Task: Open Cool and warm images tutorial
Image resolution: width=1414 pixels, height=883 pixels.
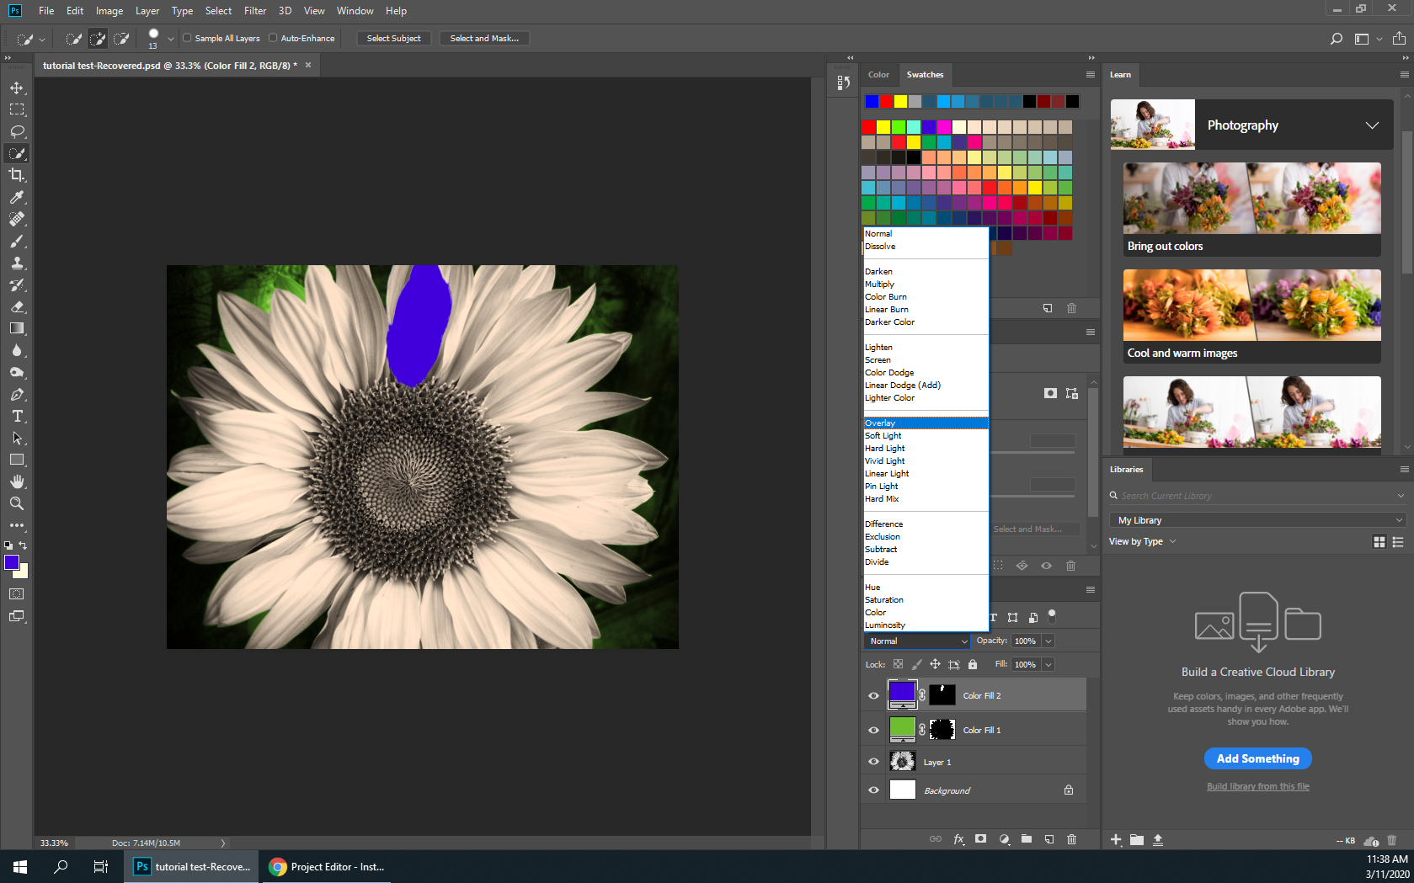Action: point(1251,316)
